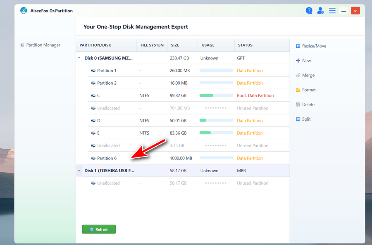
Task: Click the 3.35 GB size value
Action: pos(177,145)
